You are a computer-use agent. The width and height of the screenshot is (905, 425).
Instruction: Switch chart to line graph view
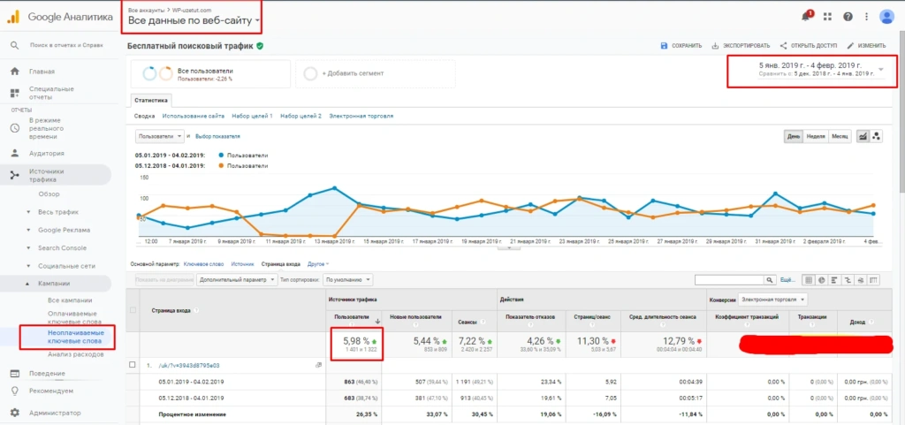[x=863, y=137]
